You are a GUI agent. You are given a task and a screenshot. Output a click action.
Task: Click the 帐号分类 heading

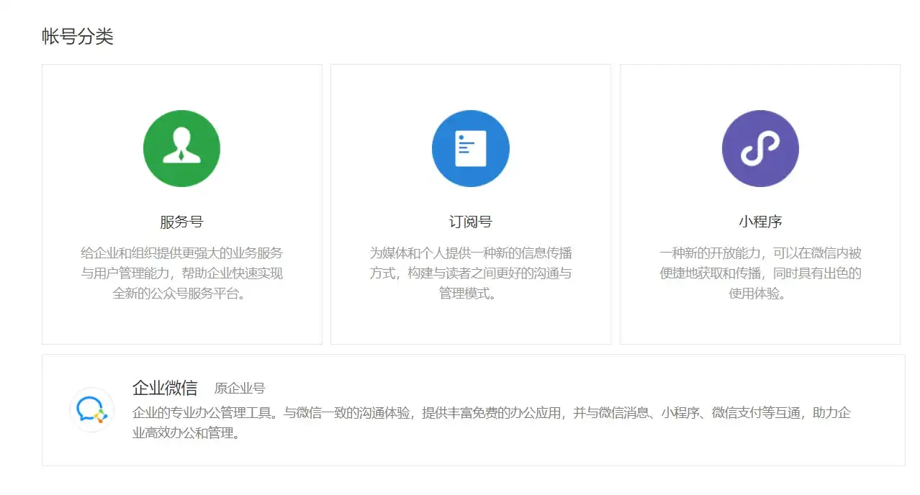pyautogui.click(x=78, y=37)
